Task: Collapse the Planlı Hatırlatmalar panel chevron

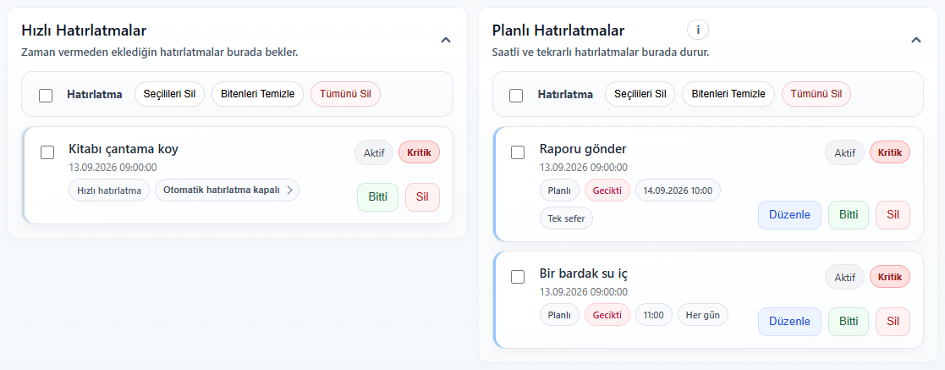Action: [916, 41]
